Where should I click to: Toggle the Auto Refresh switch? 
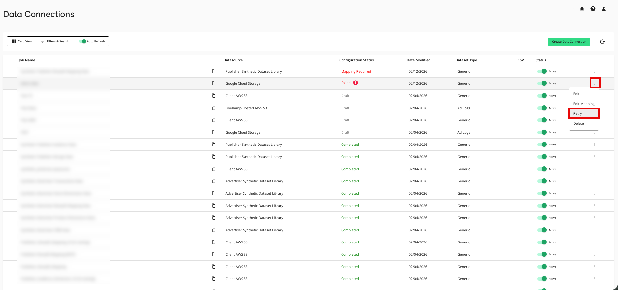[x=82, y=41]
